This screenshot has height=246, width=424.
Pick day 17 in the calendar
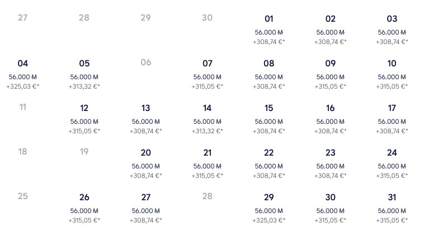point(392,119)
